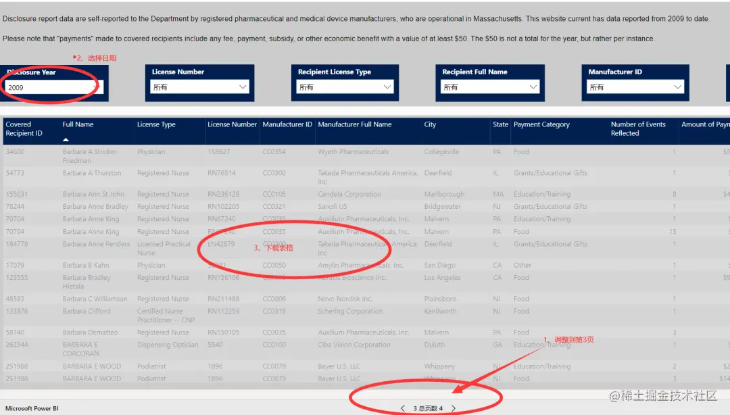Select recipient ID cell 34600

(x=15, y=152)
